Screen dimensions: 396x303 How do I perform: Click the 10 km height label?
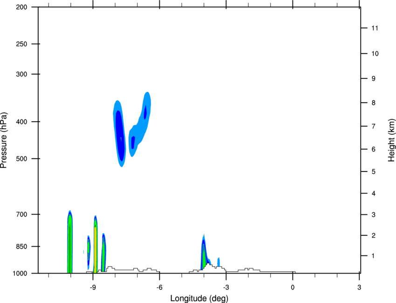pyautogui.click(x=375, y=54)
